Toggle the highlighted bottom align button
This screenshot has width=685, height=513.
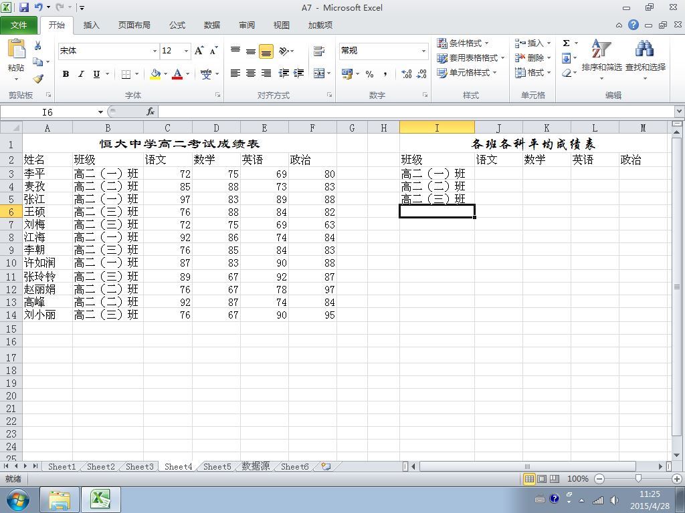click(266, 51)
